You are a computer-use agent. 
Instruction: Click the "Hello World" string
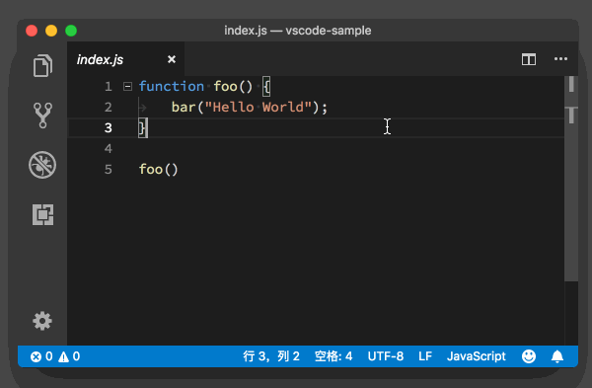pos(259,108)
